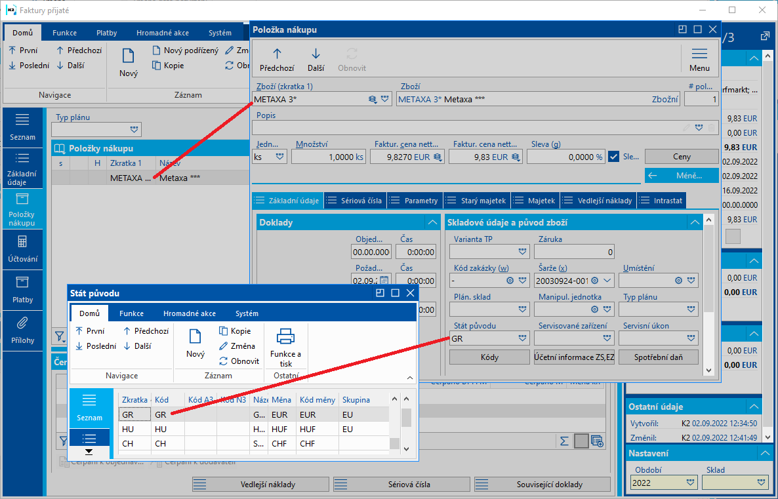Click Účetní informace ZS,EZ button

[x=574, y=357]
